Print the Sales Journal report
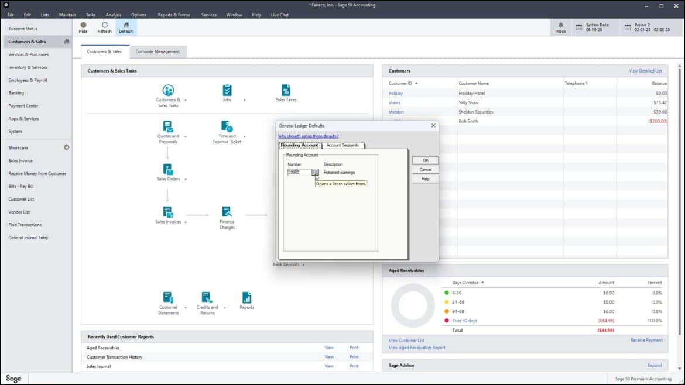The image size is (685, 385). pos(354,366)
